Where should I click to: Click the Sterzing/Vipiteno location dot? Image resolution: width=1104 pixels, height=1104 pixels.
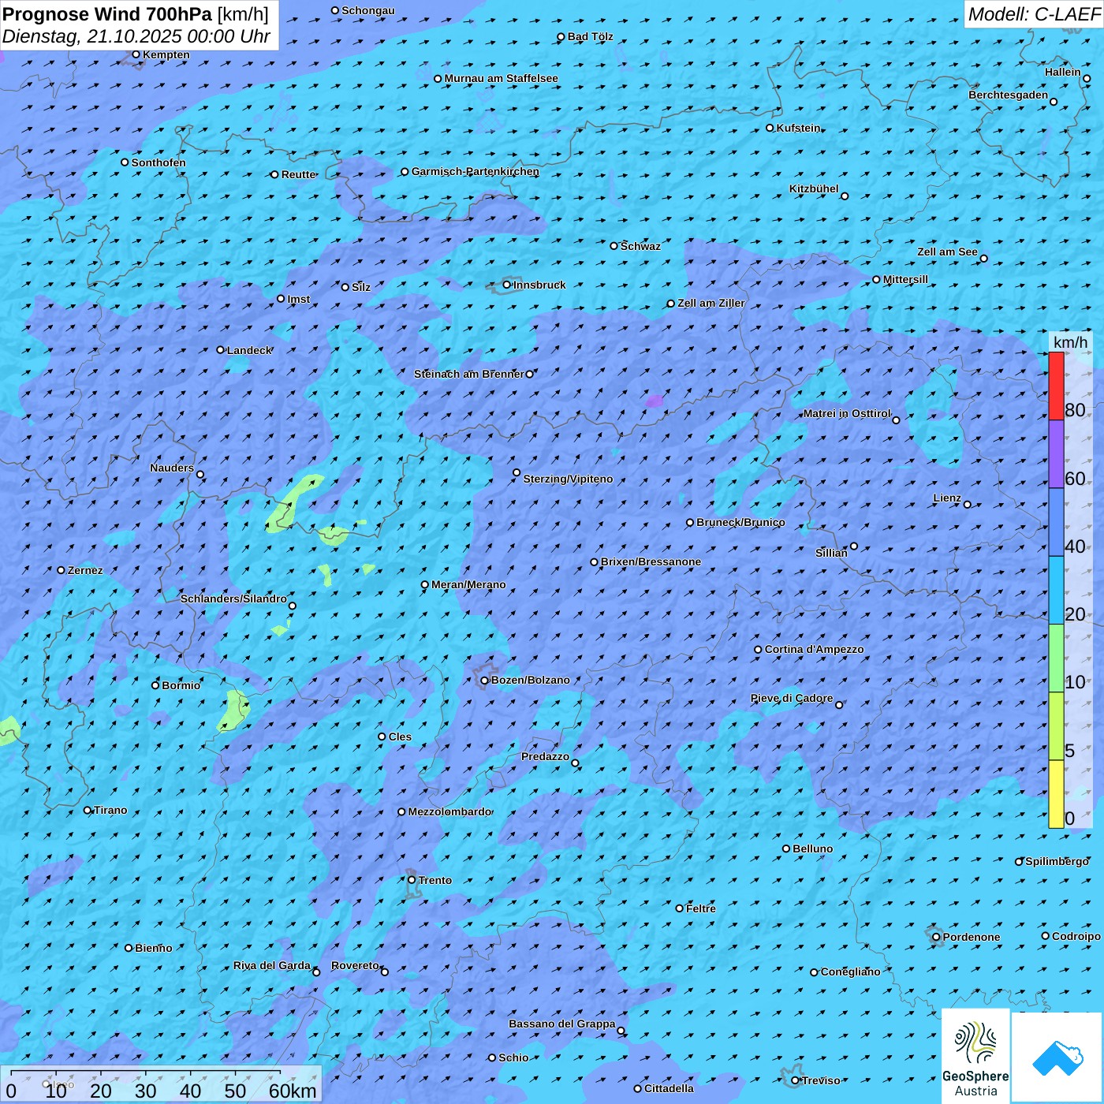pos(517,473)
